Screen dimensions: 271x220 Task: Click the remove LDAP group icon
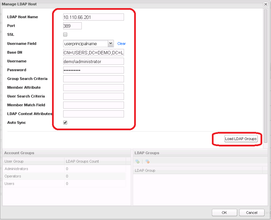147,162
